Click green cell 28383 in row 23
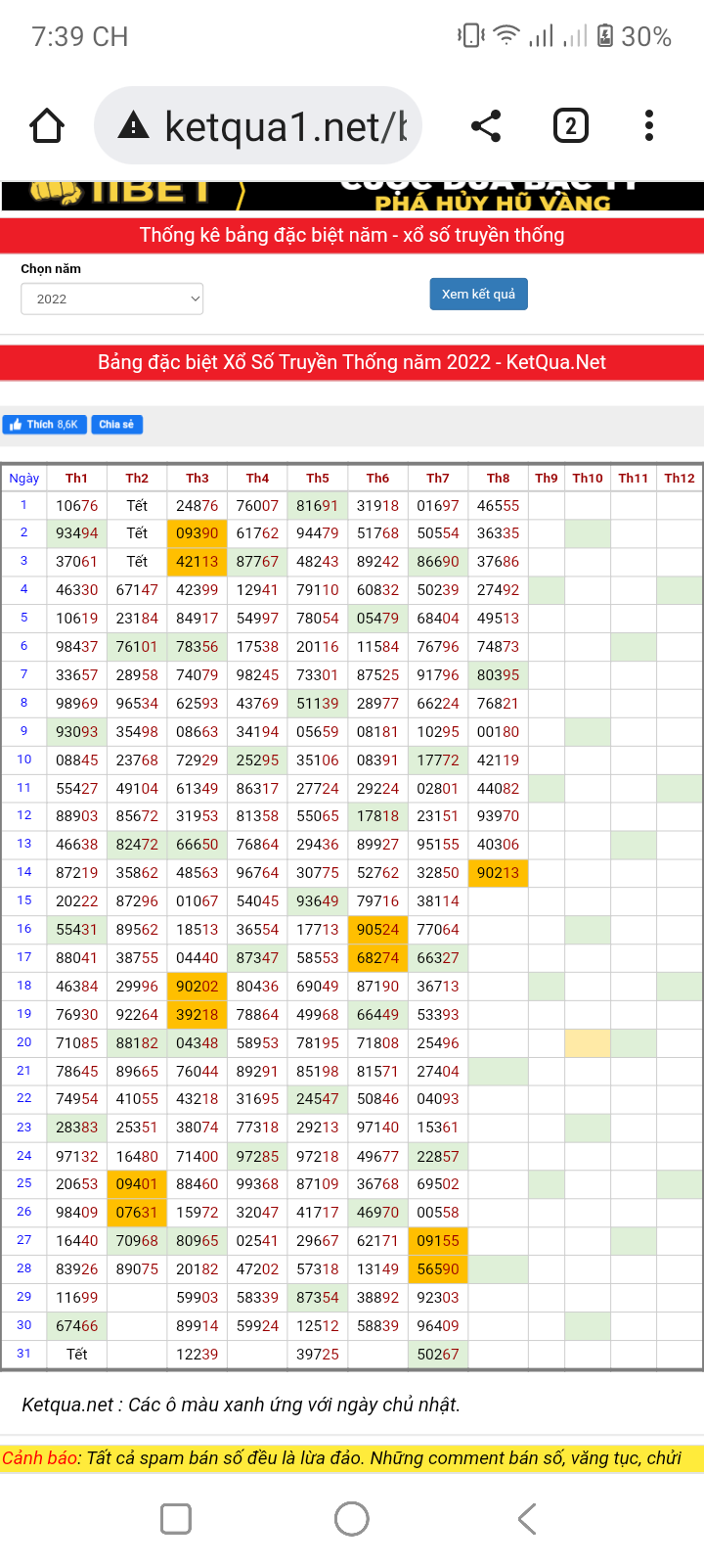The height and width of the screenshot is (1566, 704). pyautogui.click(x=76, y=1128)
